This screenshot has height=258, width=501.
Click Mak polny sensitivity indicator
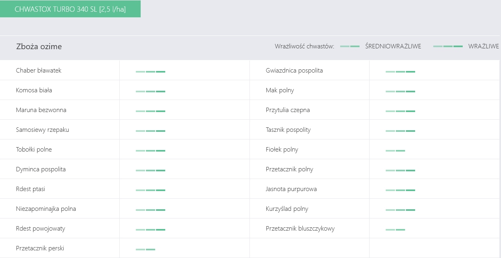pos(400,92)
